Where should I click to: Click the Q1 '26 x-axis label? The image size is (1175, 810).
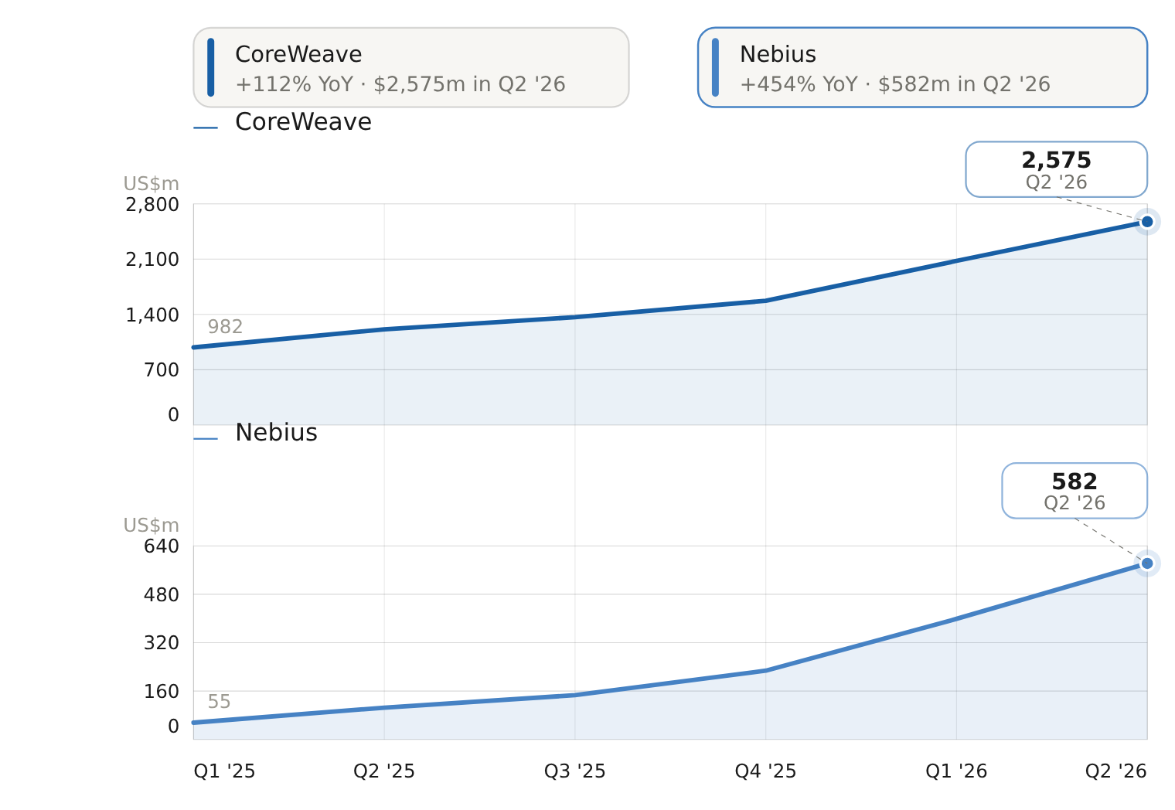coord(956,771)
